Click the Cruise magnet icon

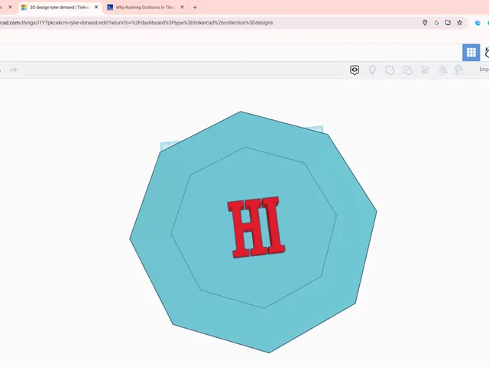[x=458, y=70]
